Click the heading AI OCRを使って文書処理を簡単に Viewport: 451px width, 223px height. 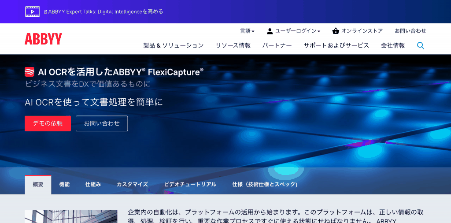[94, 102]
